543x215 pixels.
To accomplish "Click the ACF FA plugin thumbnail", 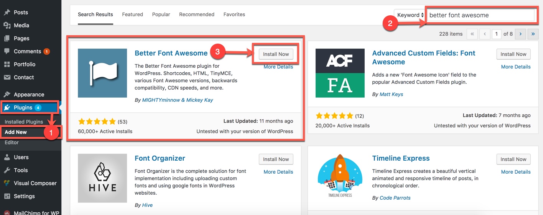I will [x=340, y=73].
